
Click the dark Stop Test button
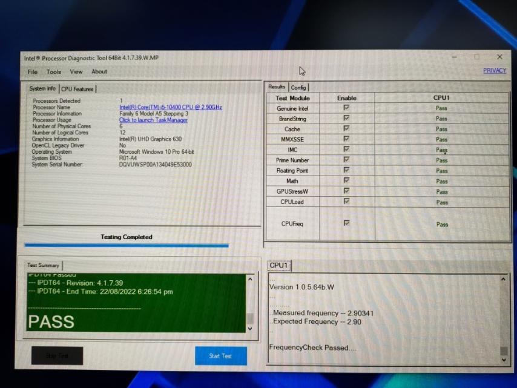[57, 356]
